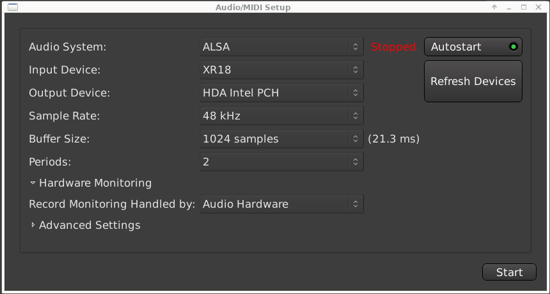Click the Refresh Devices button

coord(473,81)
